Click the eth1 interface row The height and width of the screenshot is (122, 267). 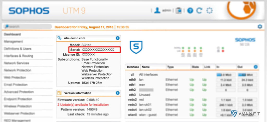point(192,85)
